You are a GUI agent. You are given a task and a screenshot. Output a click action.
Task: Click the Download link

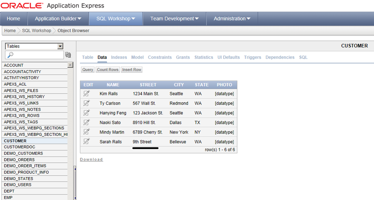point(91,159)
